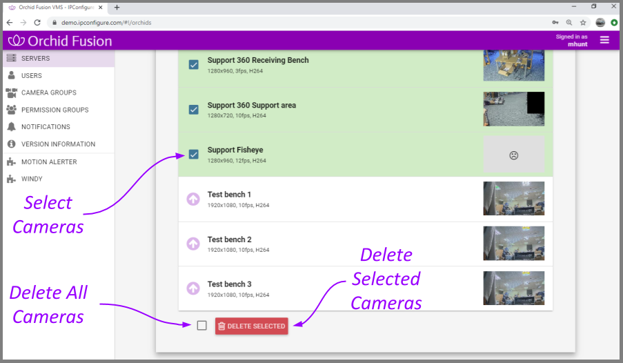Click the Windy puzzle piece icon

pyautogui.click(x=12, y=179)
